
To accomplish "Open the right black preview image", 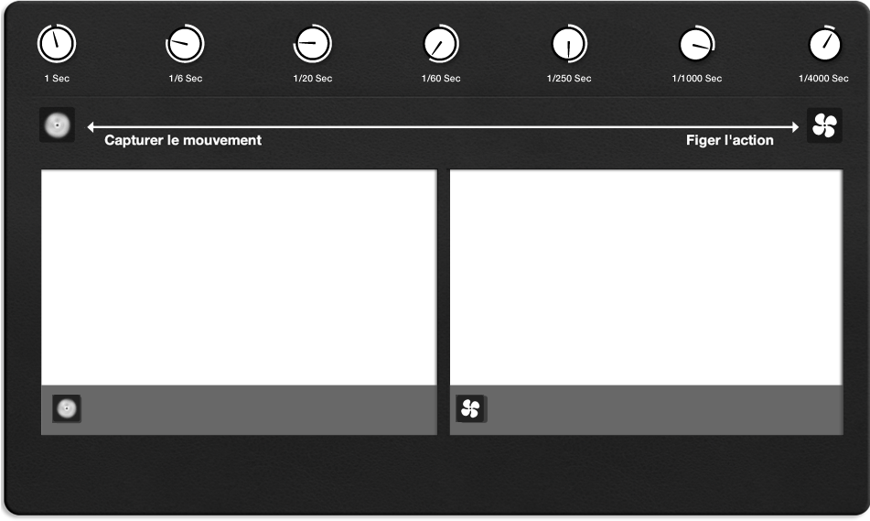I will [x=646, y=276].
